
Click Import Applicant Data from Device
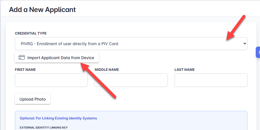pos(57,58)
